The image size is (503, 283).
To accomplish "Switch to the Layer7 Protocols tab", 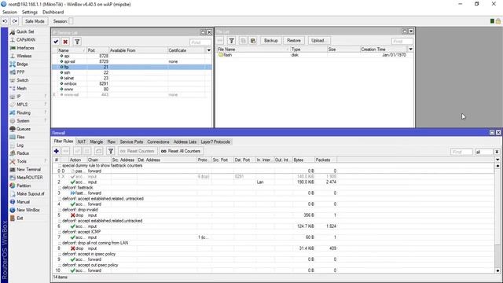I will click(x=215, y=141).
